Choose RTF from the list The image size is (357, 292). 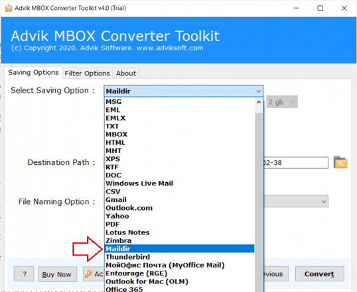179,167
